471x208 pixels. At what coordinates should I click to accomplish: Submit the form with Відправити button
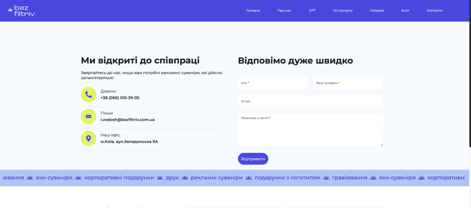pyautogui.click(x=253, y=159)
